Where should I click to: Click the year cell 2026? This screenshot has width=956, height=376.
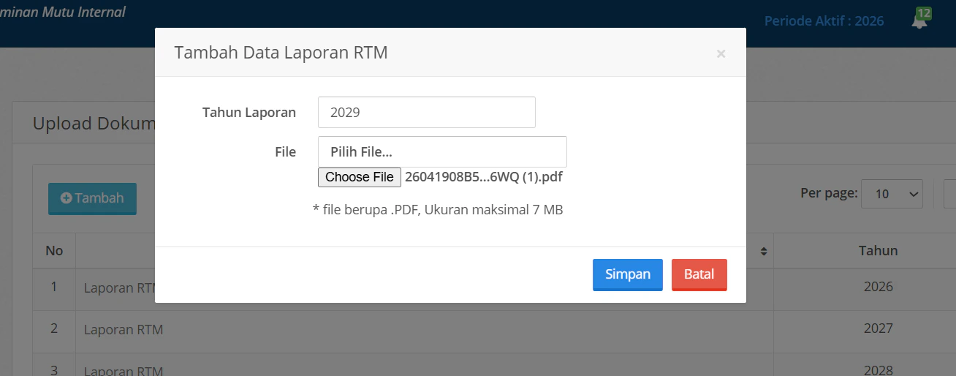click(879, 286)
